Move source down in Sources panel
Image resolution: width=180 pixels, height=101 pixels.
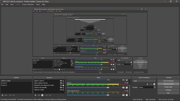pyautogui.click(x=50, y=95)
